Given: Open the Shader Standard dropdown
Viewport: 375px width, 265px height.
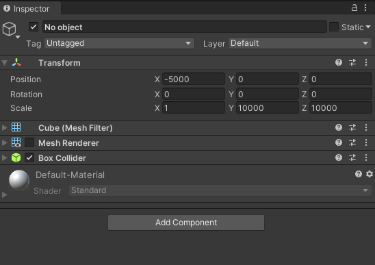Looking at the screenshot, I should 220,190.
